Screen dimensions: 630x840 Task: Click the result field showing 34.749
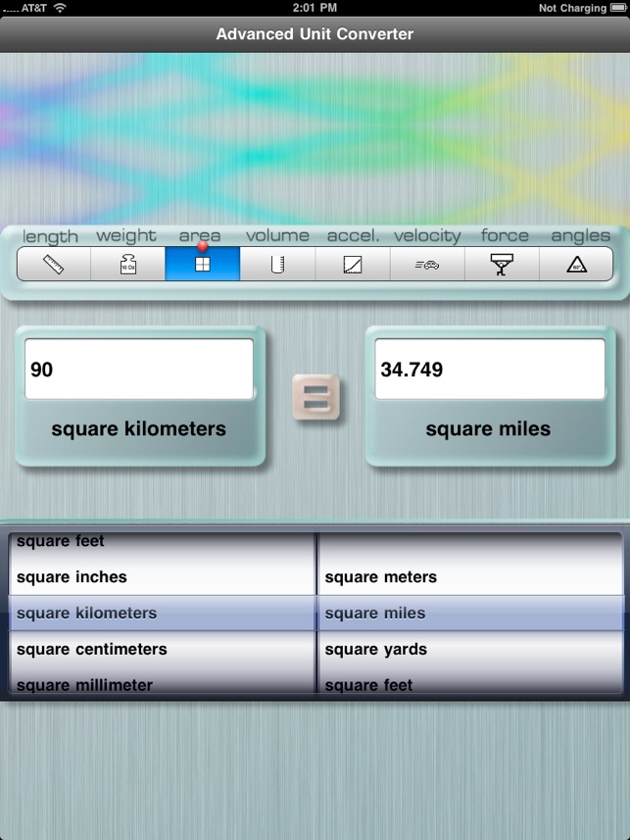click(490, 370)
